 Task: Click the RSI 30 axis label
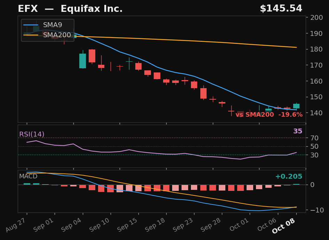point(314,155)
